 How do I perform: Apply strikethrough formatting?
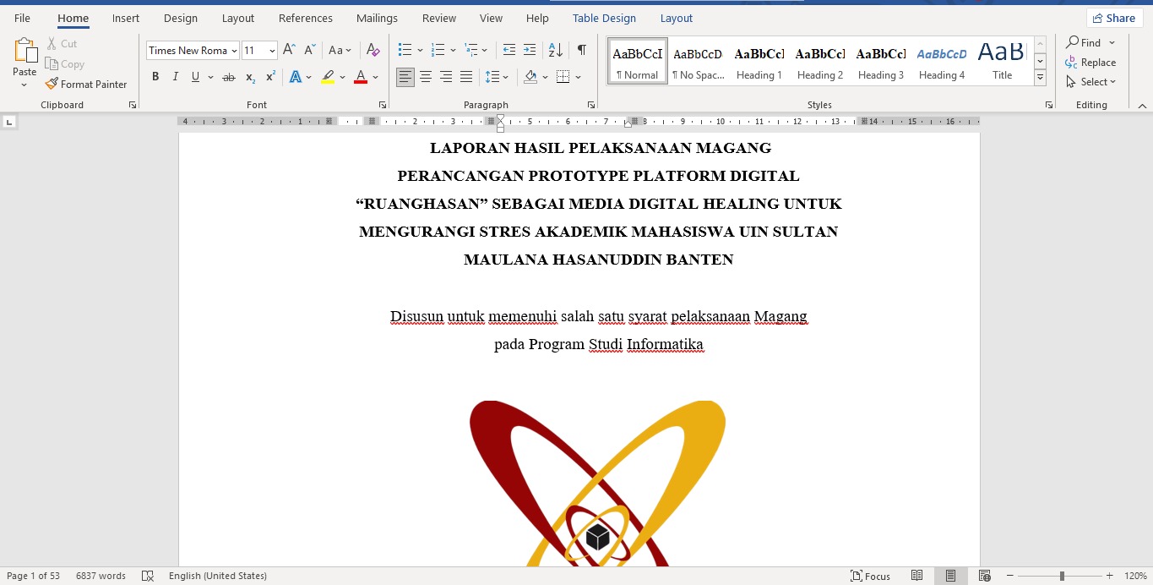pos(228,77)
